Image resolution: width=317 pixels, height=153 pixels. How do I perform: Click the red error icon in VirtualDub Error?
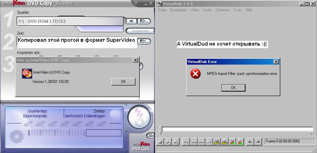pyautogui.click(x=195, y=74)
